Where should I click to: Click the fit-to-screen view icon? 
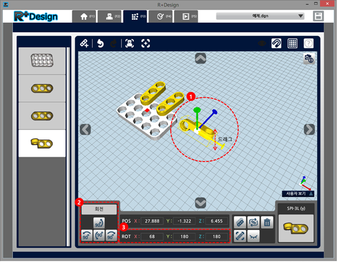[129, 43]
